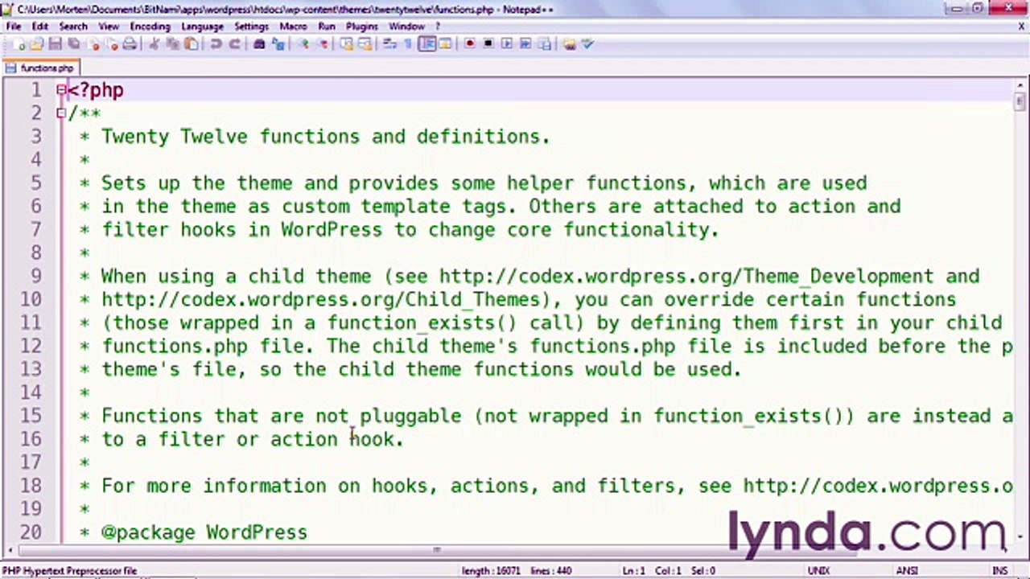Image resolution: width=1030 pixels, height=579 pixels.
Task: Paste using the clipboard icon
Action: 191,44
